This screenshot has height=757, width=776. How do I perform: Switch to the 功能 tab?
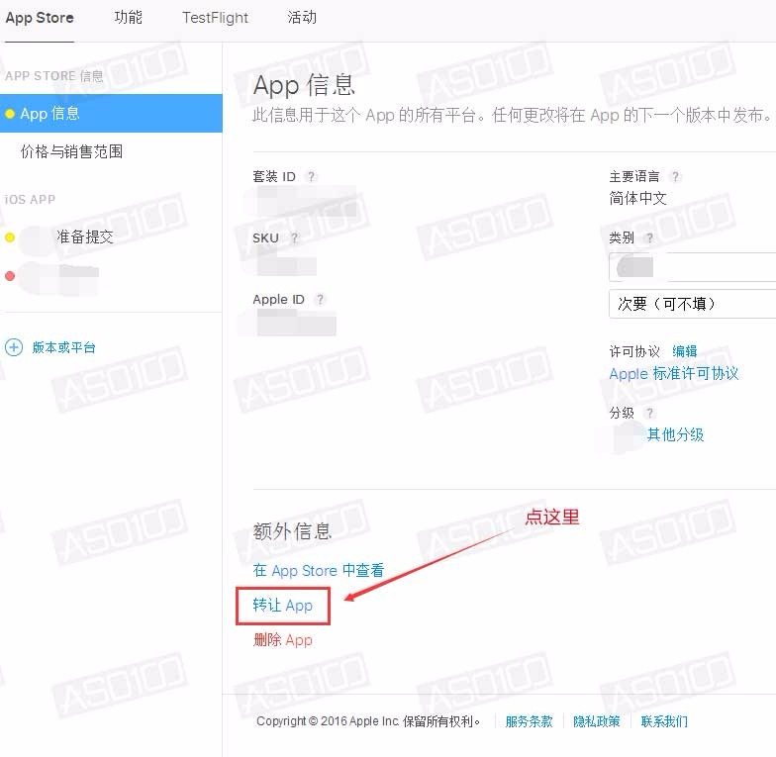click(x=129, y=18)
